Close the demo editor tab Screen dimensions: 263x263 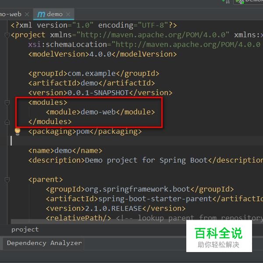coord(68,14)
